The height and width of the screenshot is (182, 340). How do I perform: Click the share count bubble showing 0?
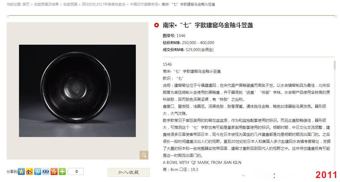[x=76, y=171]
